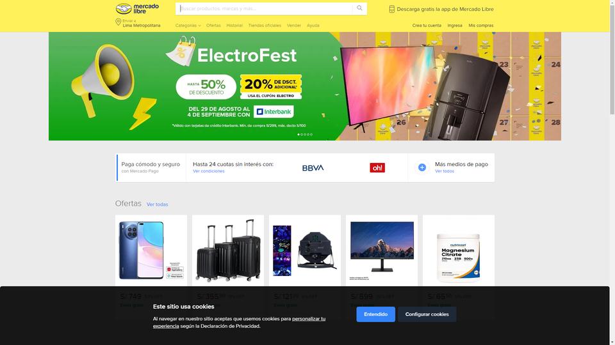Click the Configurar cookies button

click(427, 314)
